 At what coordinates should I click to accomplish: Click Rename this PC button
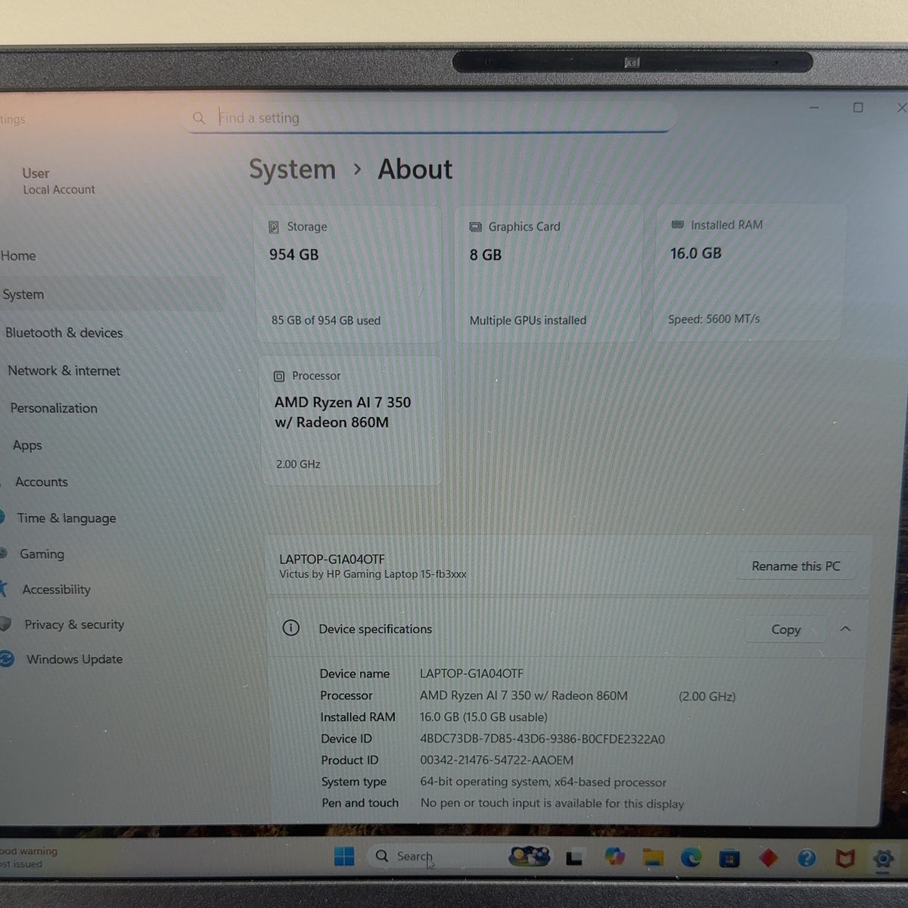tap(796, 566)
